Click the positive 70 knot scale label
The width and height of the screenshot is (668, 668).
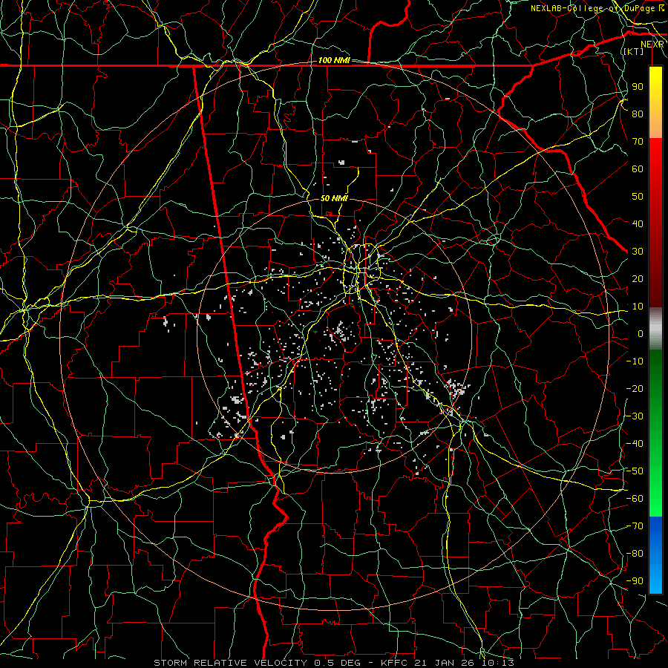click(x=638, y=142)
